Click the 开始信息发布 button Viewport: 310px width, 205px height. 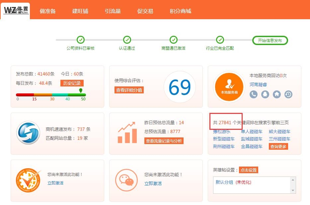pos(270,40)
